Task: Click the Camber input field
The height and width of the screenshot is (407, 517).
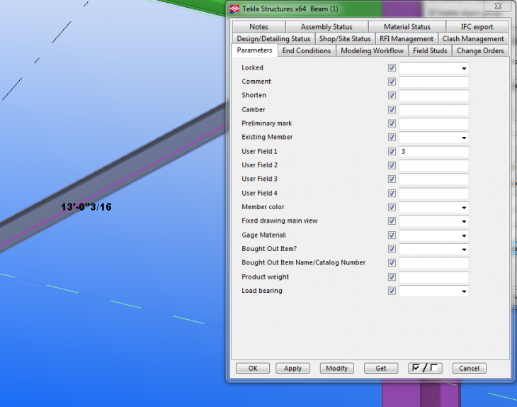Action: pyautogui.click(x=434, y=110)
